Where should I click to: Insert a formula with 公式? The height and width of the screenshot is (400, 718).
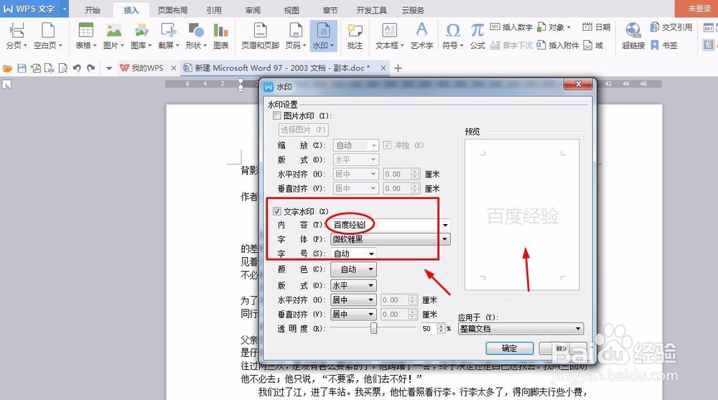477,36
